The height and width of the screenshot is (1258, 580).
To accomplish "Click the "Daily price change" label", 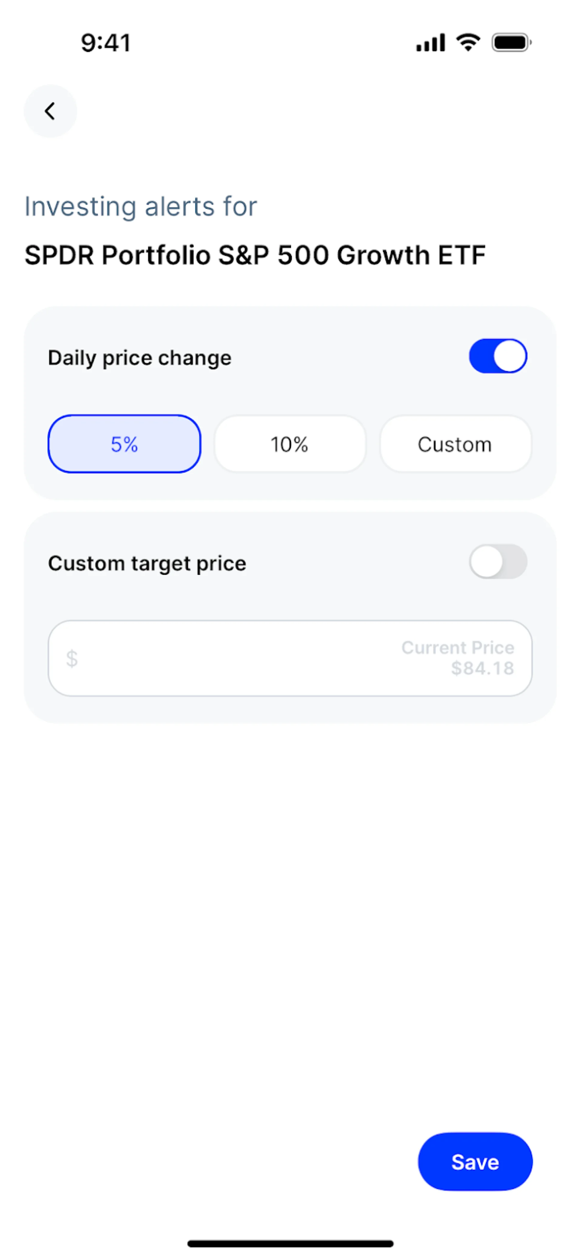I will (140, 358).
